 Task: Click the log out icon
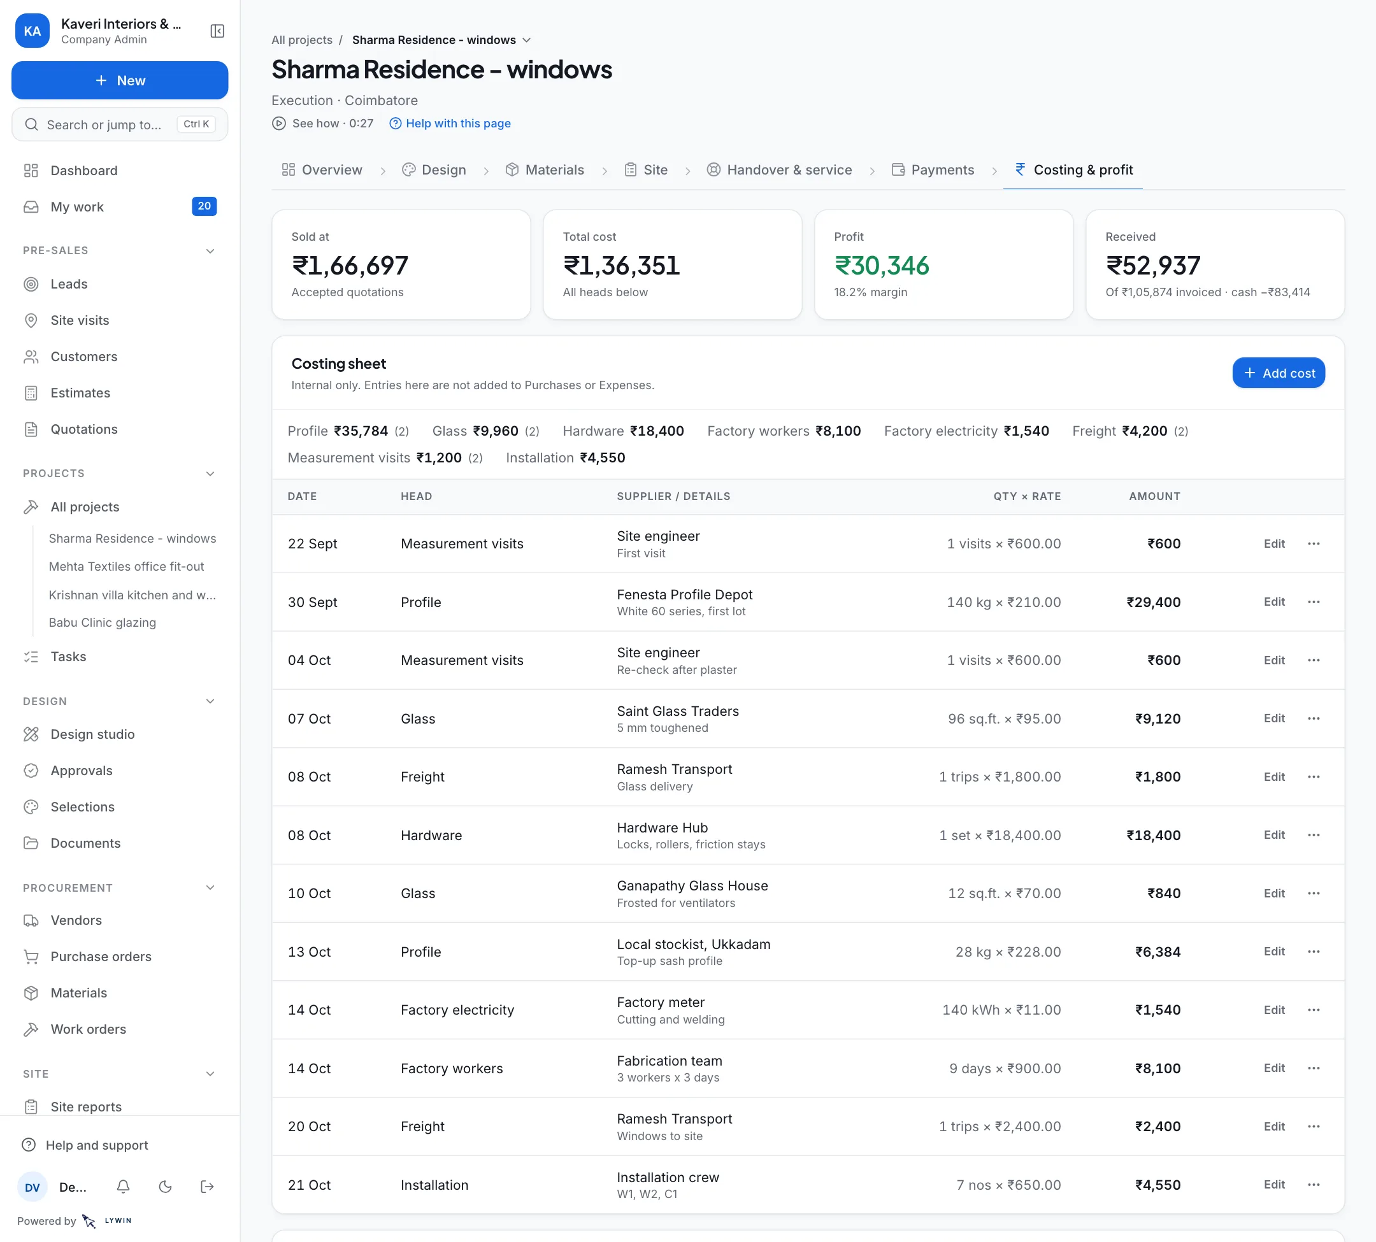(208, 1187)
